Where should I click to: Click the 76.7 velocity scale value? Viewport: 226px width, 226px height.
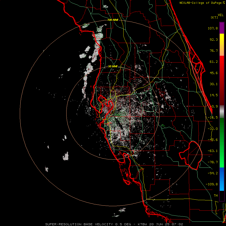(214, 50)
